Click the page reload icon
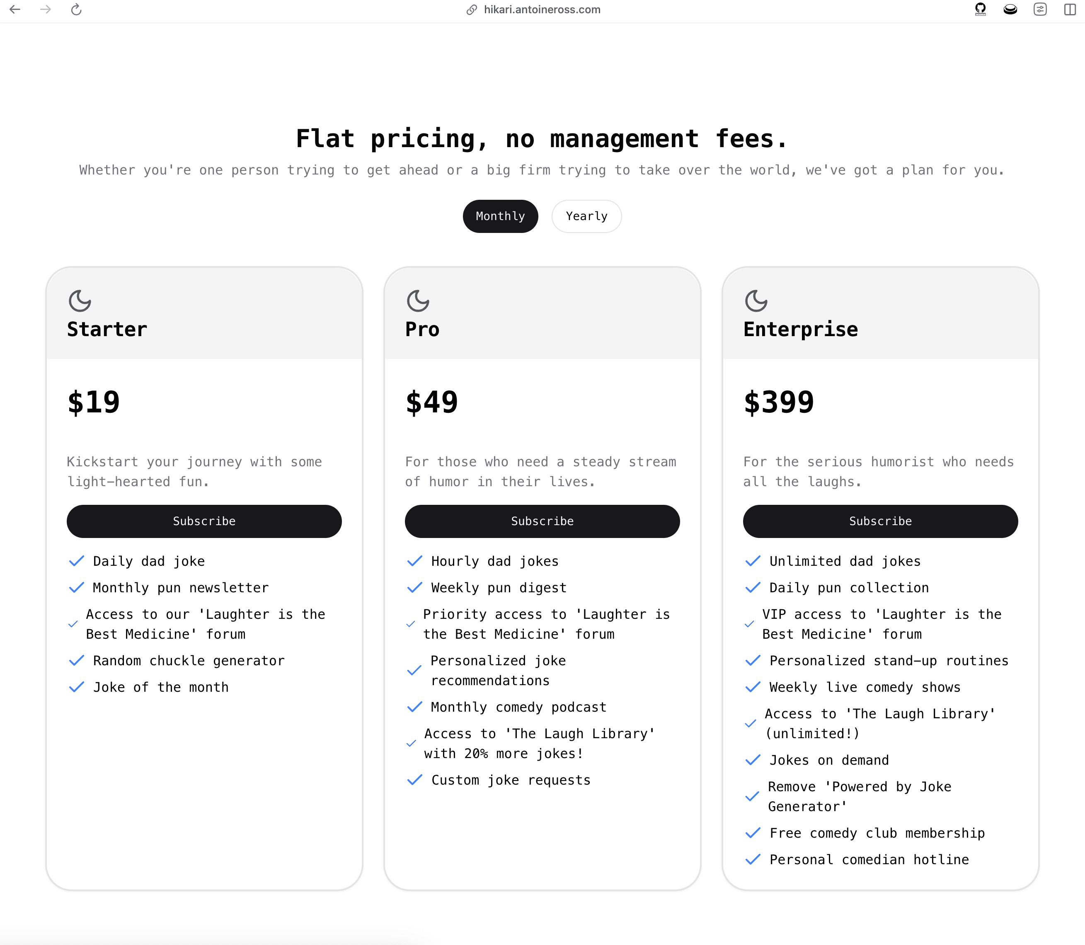Image resolution: width=1085 pixels, height=945 pixels. (76, 9)
